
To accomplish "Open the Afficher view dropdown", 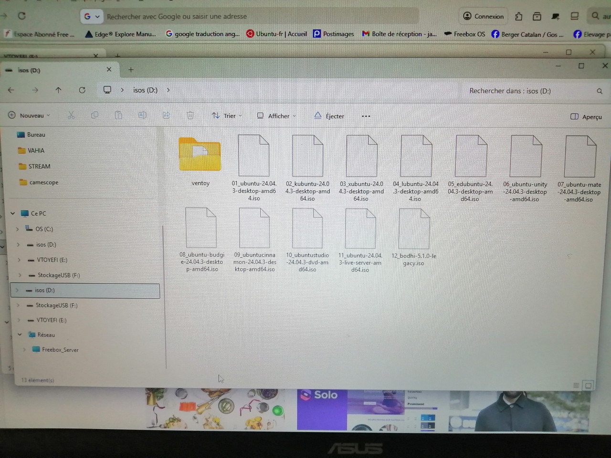I will 276,115.
